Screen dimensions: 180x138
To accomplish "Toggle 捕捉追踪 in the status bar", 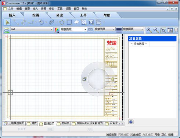I will 111,135.
